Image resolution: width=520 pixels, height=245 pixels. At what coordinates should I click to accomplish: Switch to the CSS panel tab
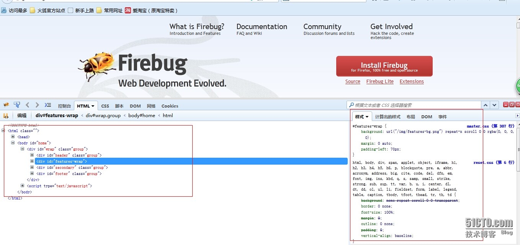pos(105,106)
